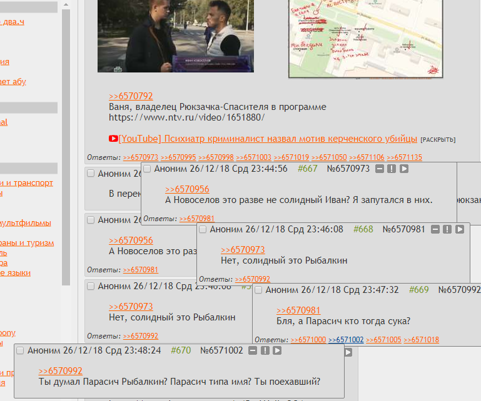Tick the checkbox of post #670
Screen dimensions: 481x401
click(x=20, y=350)
